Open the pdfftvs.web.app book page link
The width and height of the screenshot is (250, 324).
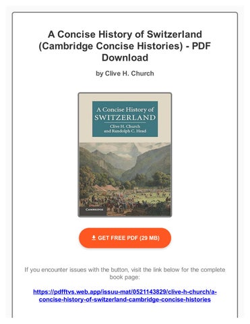point(125,296)
